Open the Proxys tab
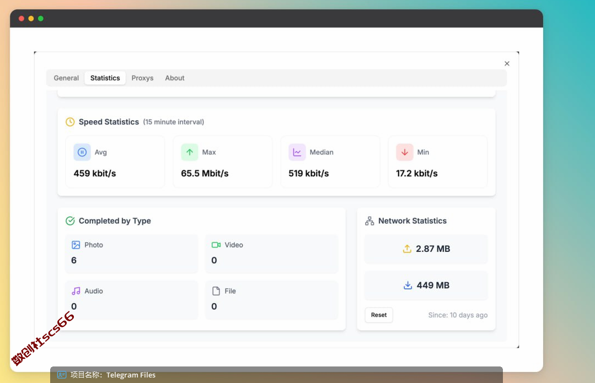This screenshot has height=383, width=595. tap(142, 78)
